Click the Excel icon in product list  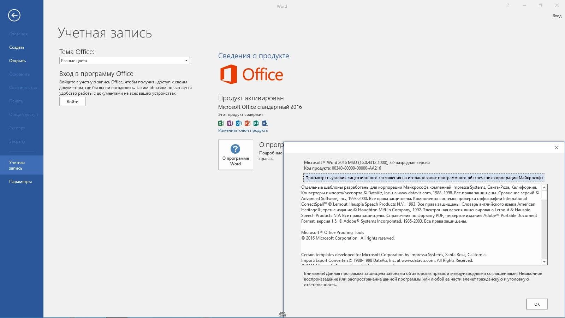(221, 123)
